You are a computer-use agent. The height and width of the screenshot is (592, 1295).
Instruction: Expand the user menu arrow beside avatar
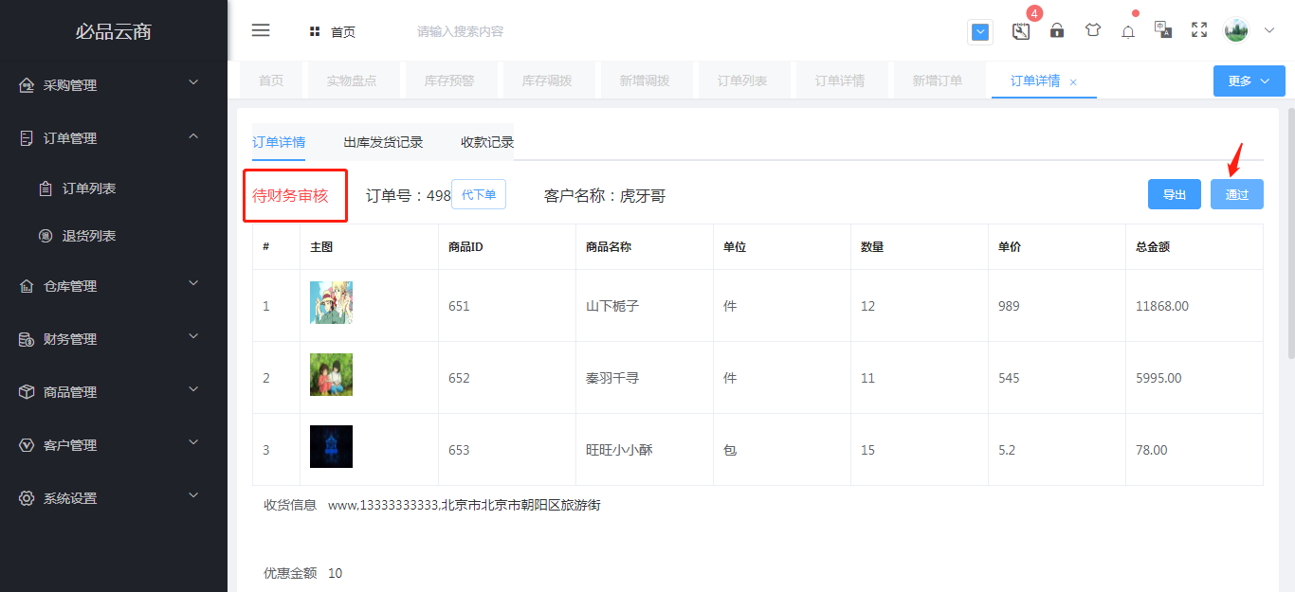[1269, 30]
